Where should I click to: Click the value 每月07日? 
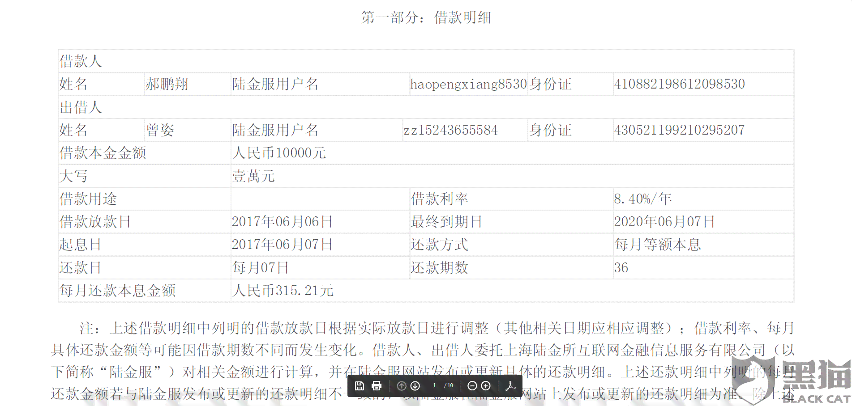[260, 268]
